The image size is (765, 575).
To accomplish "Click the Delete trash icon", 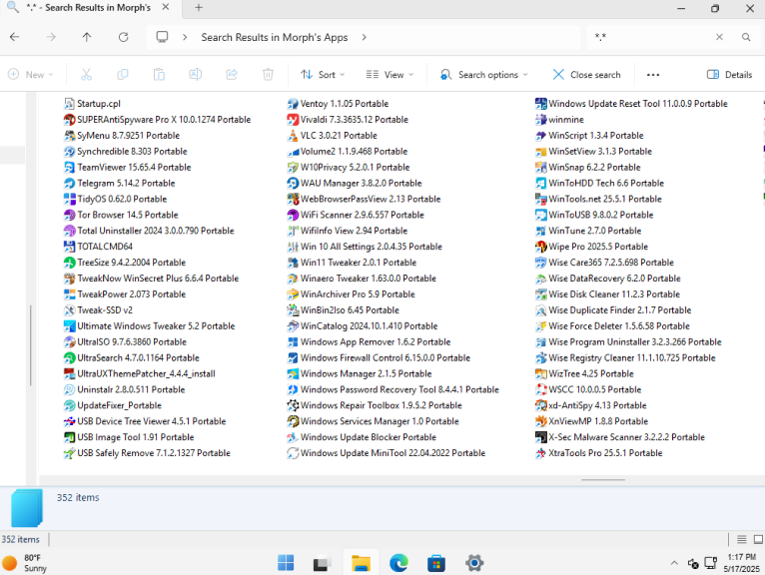I will pos(268,75).
